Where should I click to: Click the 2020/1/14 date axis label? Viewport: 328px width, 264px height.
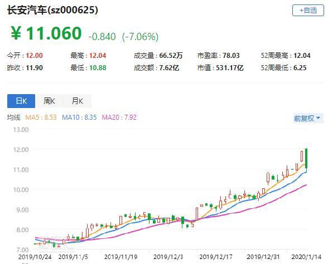pos(306,257)
